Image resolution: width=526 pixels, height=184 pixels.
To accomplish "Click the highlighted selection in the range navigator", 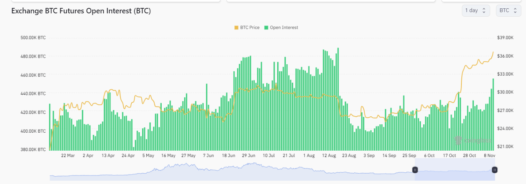I will [x=454, y=171].
